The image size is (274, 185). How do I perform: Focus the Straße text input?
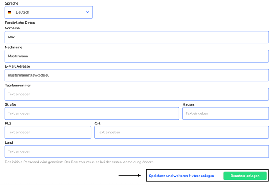pos(92,113)
